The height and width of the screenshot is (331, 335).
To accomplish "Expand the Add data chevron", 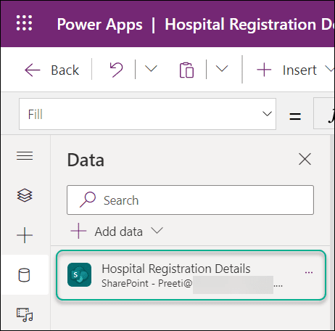I will point(157,230).
